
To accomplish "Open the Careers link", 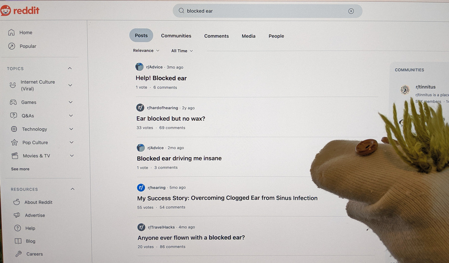I will coord(35,254).
